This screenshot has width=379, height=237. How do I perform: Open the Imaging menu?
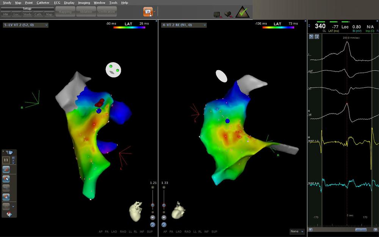click(x=84, y=3)
